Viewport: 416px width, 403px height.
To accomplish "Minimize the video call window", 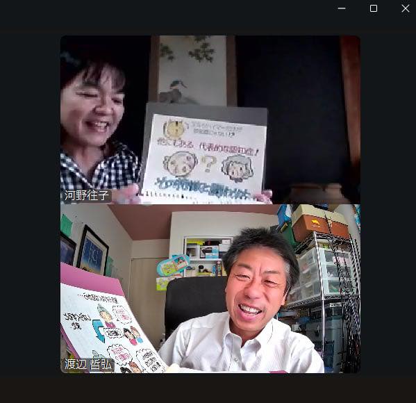I will (342, 8).
